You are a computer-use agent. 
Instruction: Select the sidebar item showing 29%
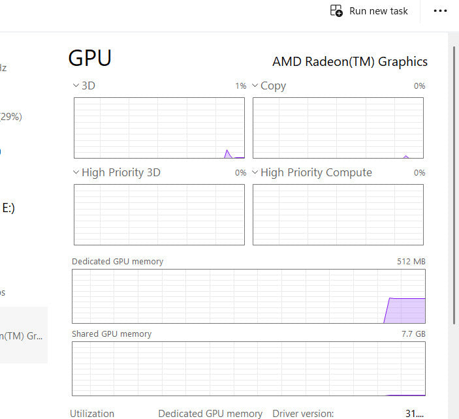(x=10, y=117)
